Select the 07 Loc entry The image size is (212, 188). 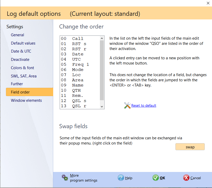80,75
